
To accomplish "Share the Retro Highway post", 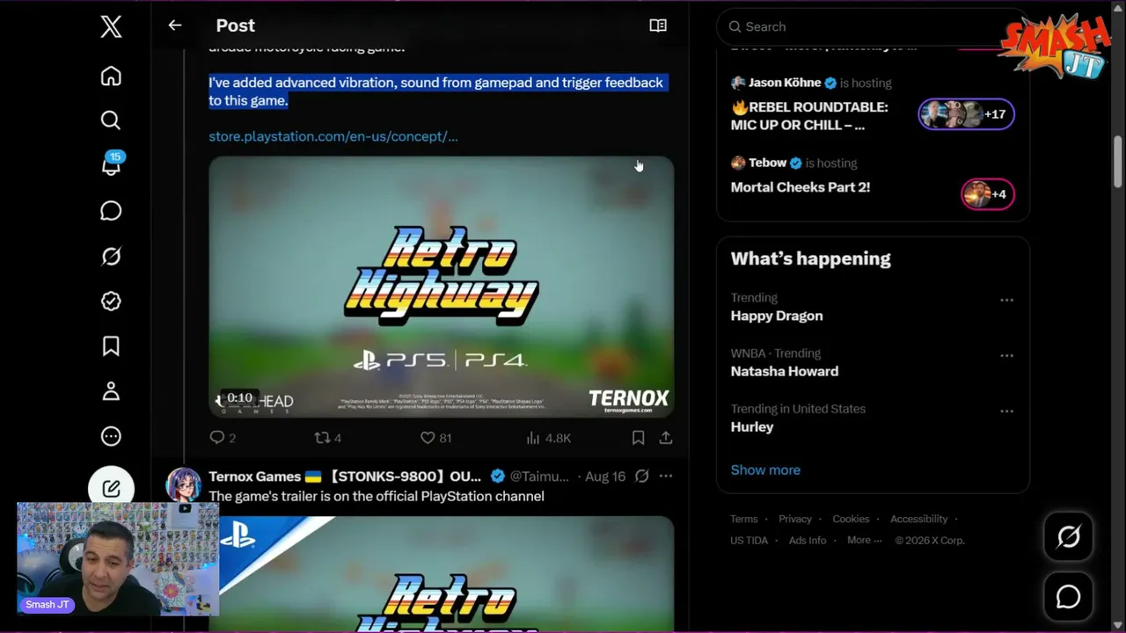I will coord(666,437).
